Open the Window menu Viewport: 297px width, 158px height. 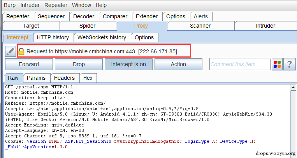[81, 5]
